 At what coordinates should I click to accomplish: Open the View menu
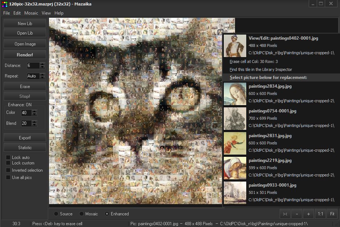point(46,13)
